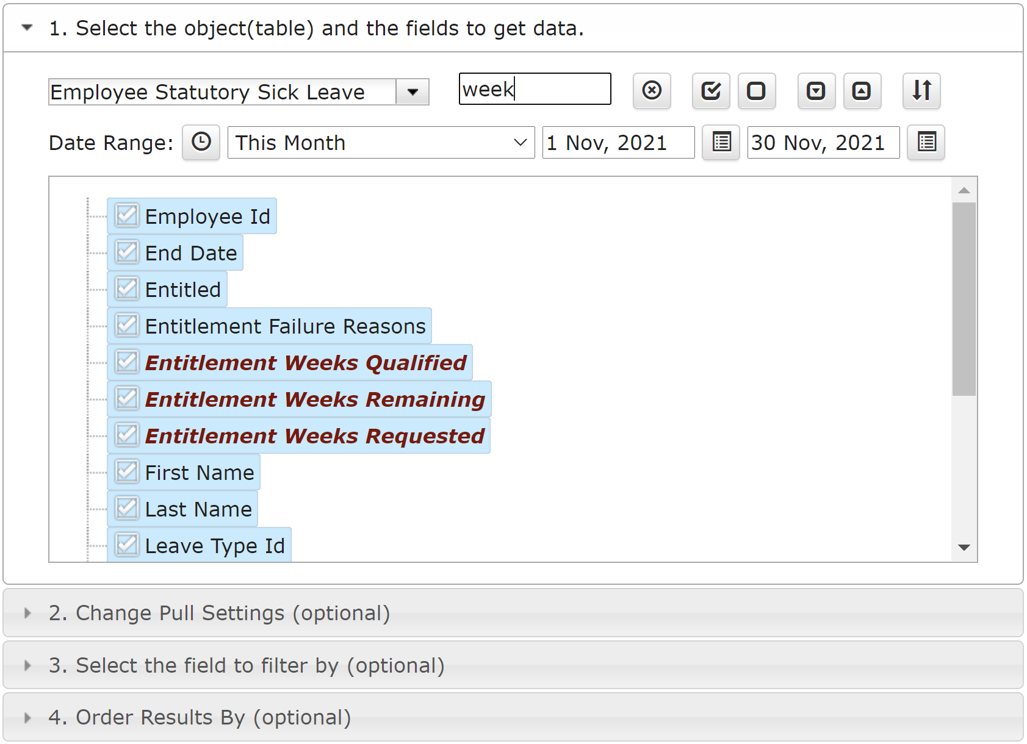
Task: Collapse section 1 Select the object
Action: point(27,27)
